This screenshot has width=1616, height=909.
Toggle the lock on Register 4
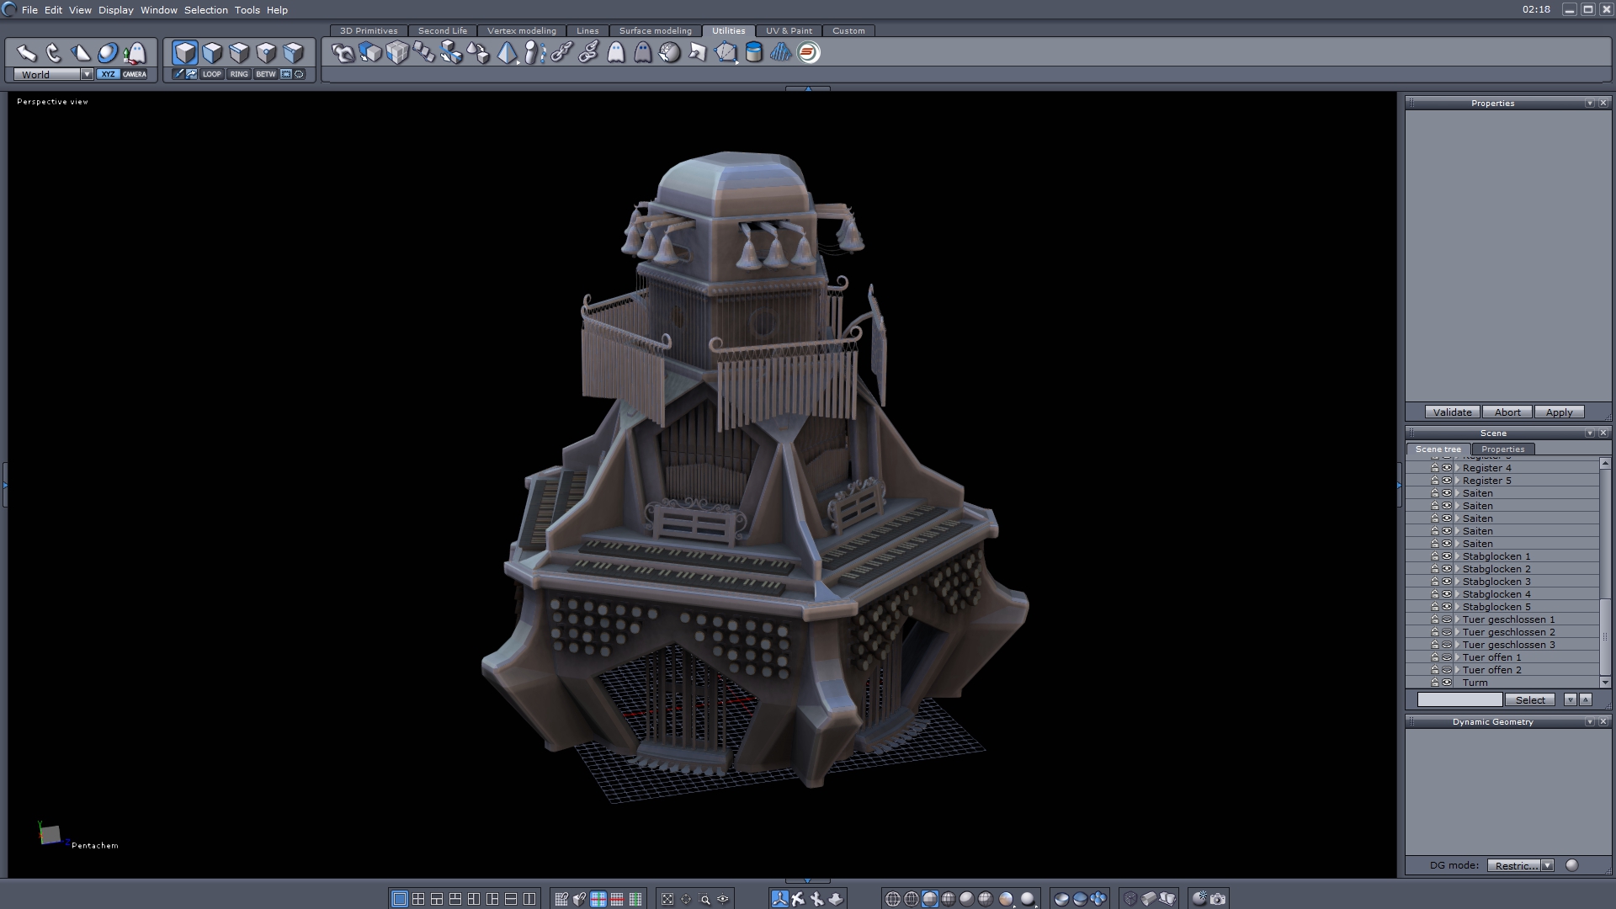click(1435, 468)
